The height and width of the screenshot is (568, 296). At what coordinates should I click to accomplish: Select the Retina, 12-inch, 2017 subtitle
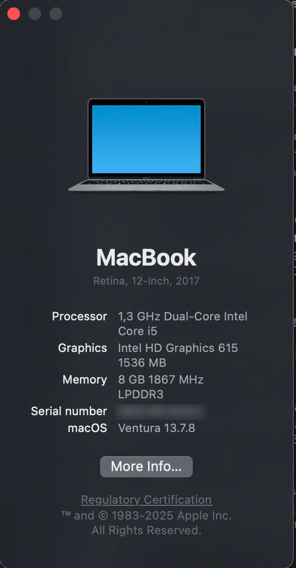(146, 281)
